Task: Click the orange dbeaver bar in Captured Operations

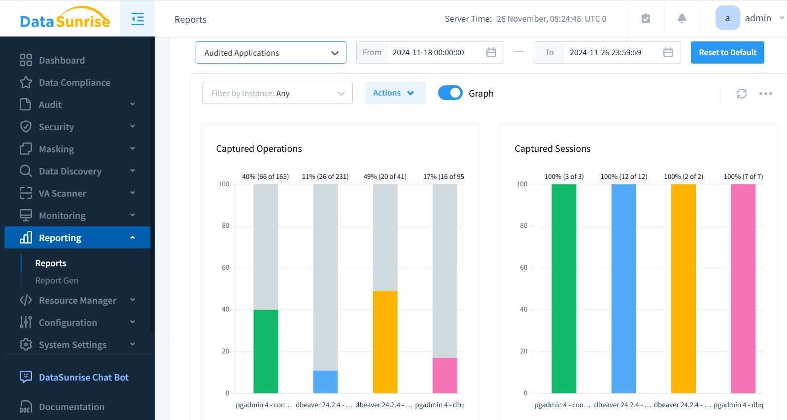Action: click(385, 342)
